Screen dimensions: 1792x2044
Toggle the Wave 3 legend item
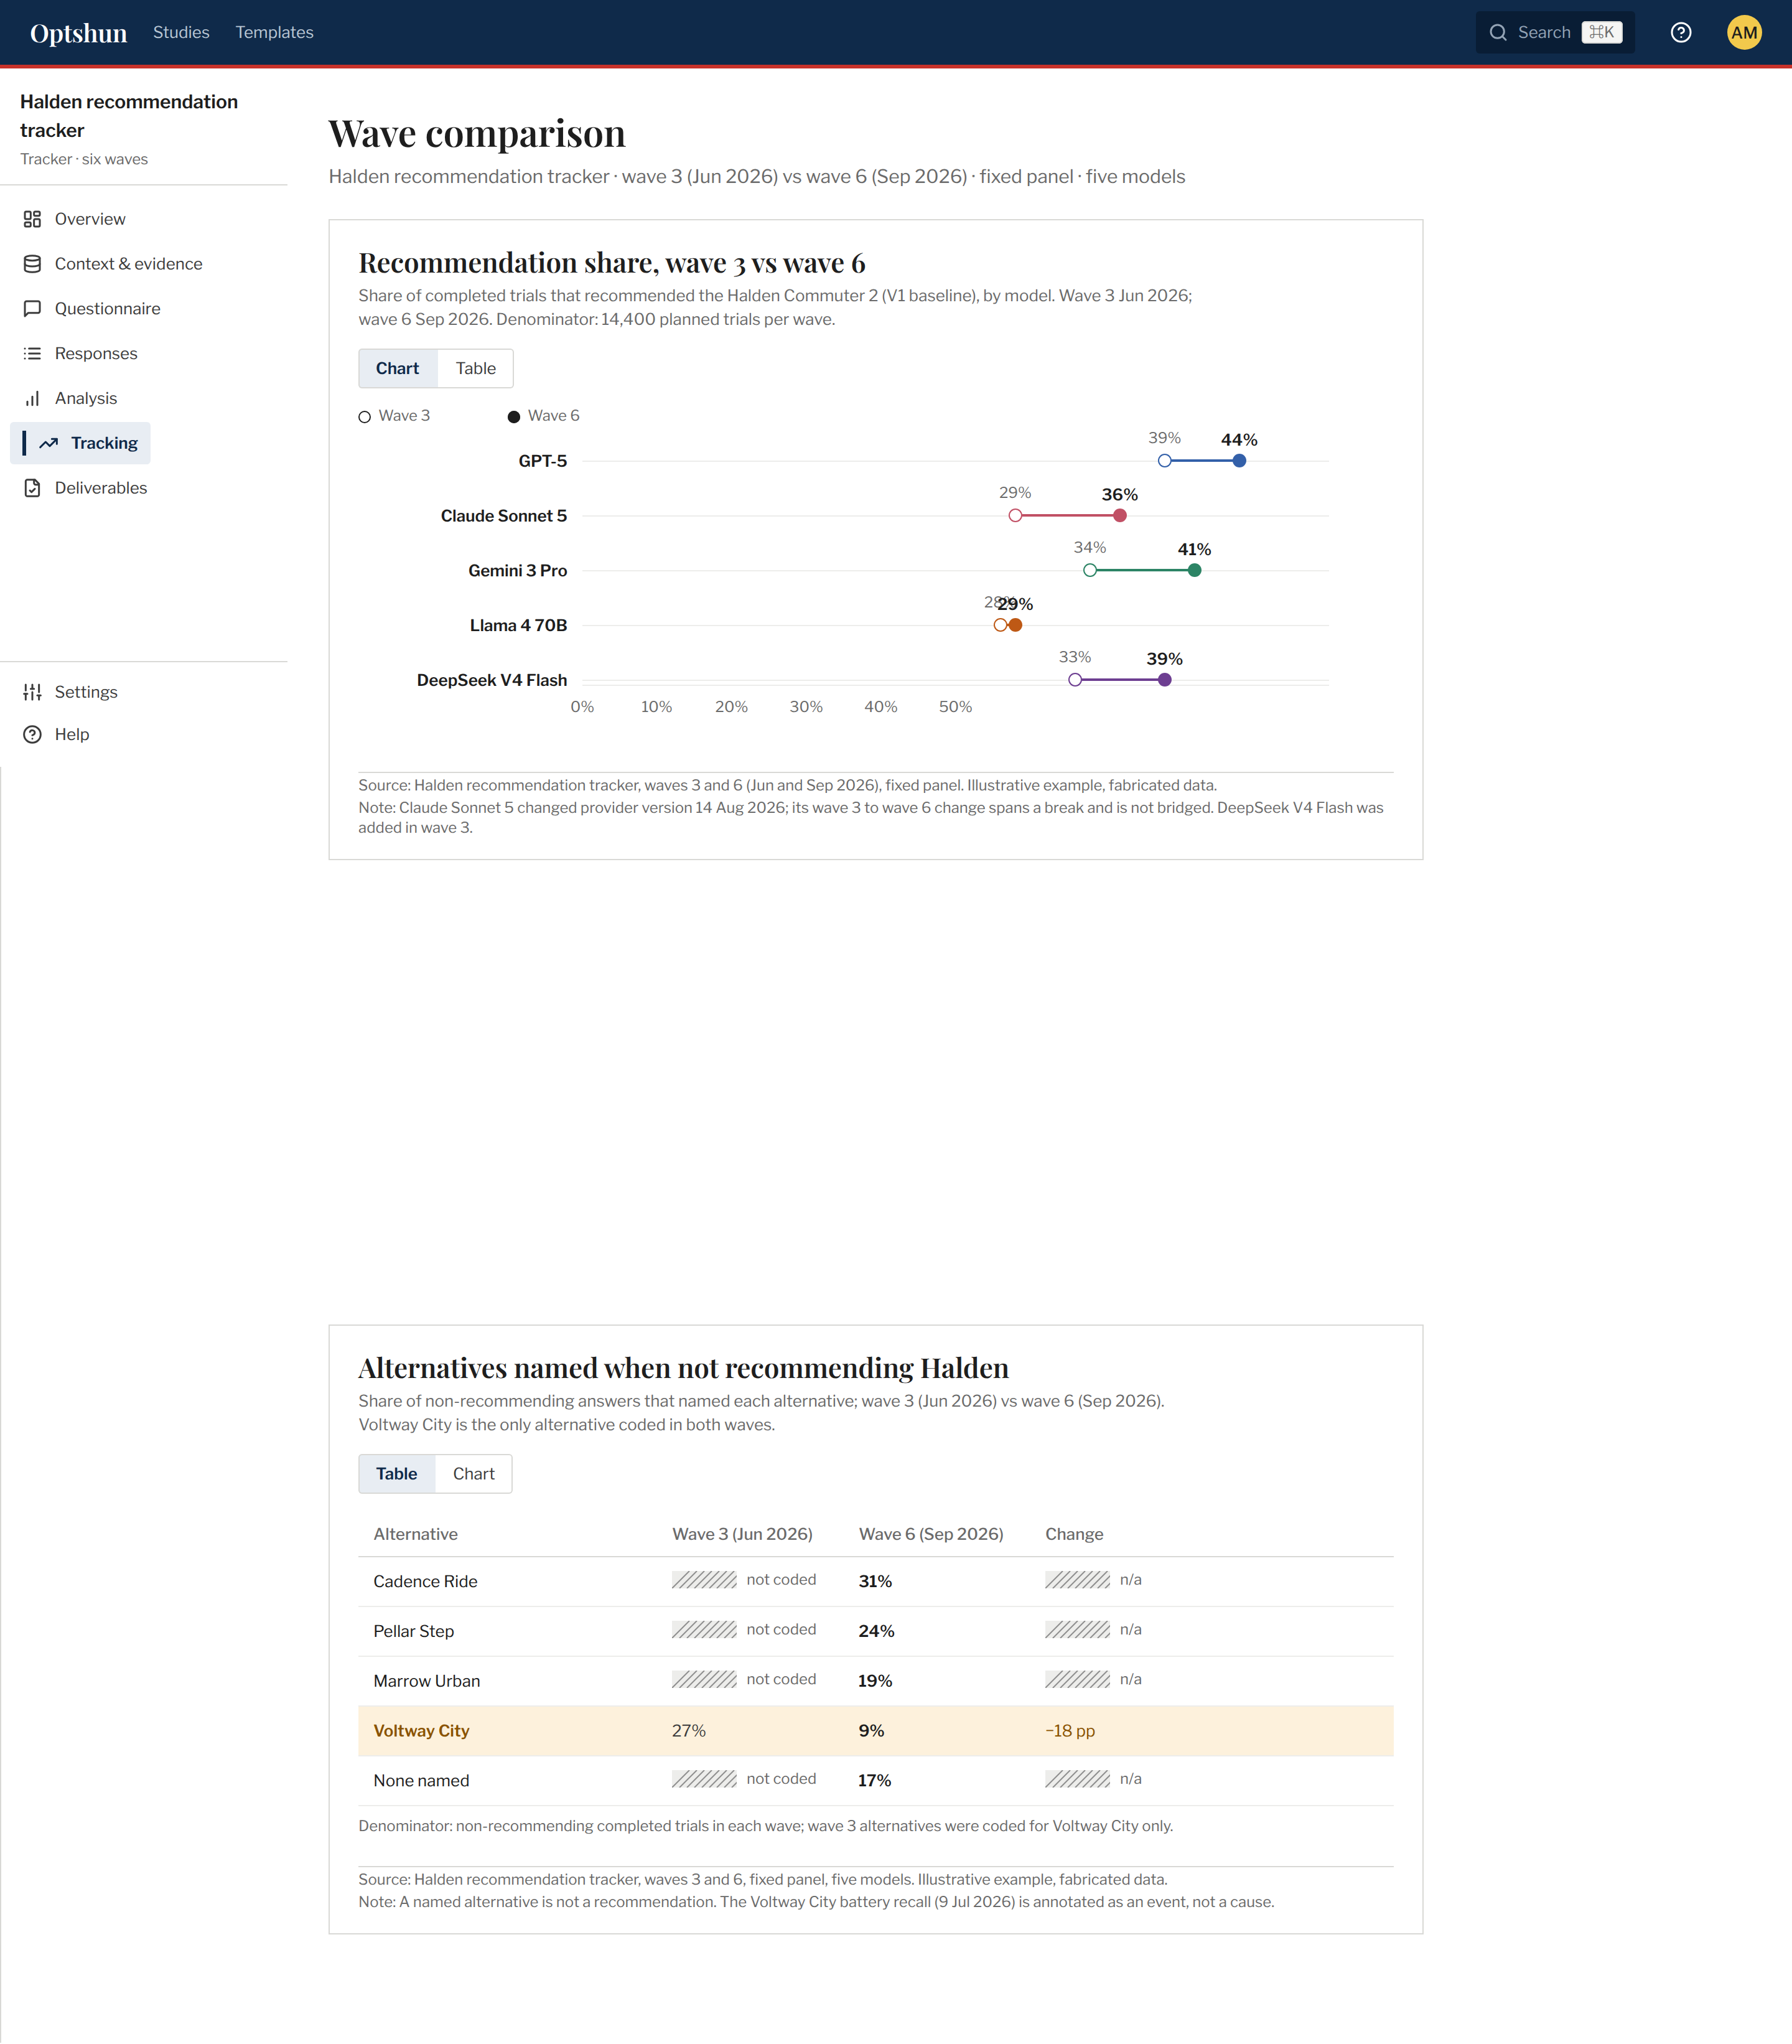coord(394,416)
